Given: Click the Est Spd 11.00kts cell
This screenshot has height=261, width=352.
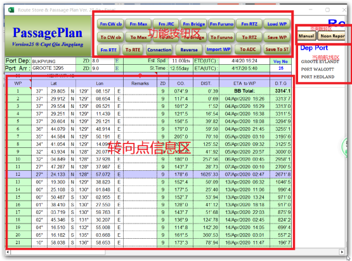Looking at the screenshot, I should 181,61.
